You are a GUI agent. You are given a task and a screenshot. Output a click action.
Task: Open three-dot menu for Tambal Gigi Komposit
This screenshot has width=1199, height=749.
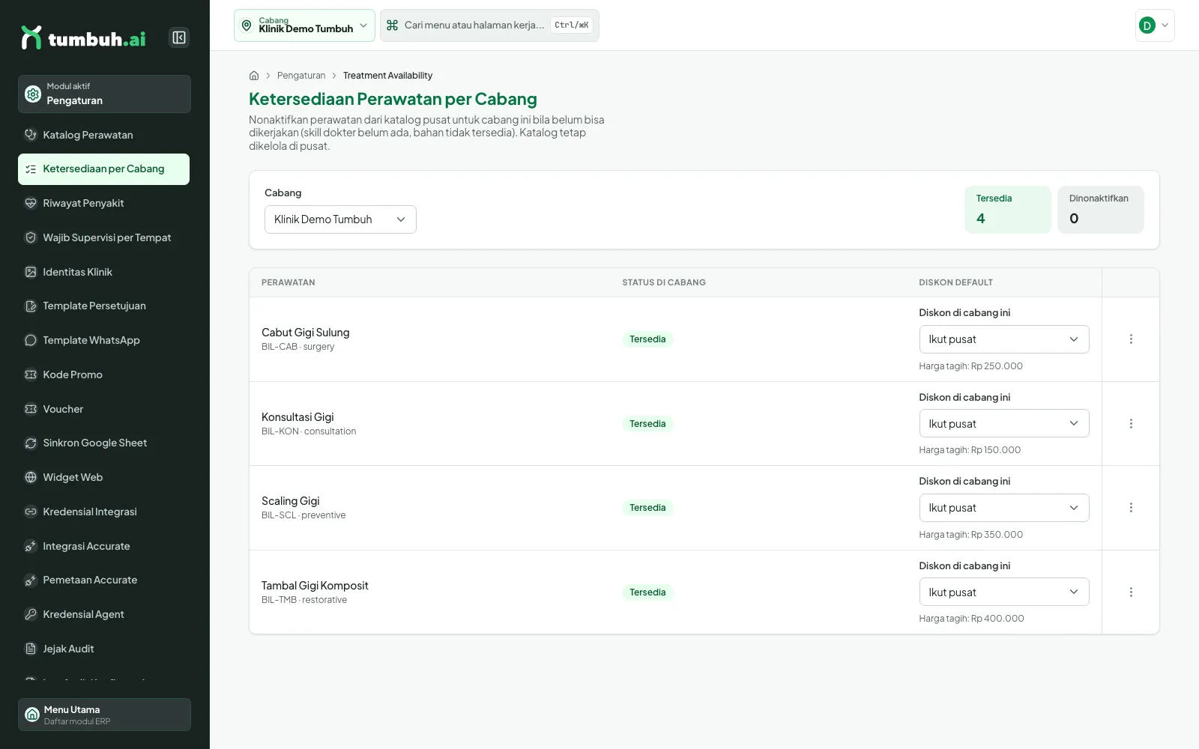(x=1131, y=592)
